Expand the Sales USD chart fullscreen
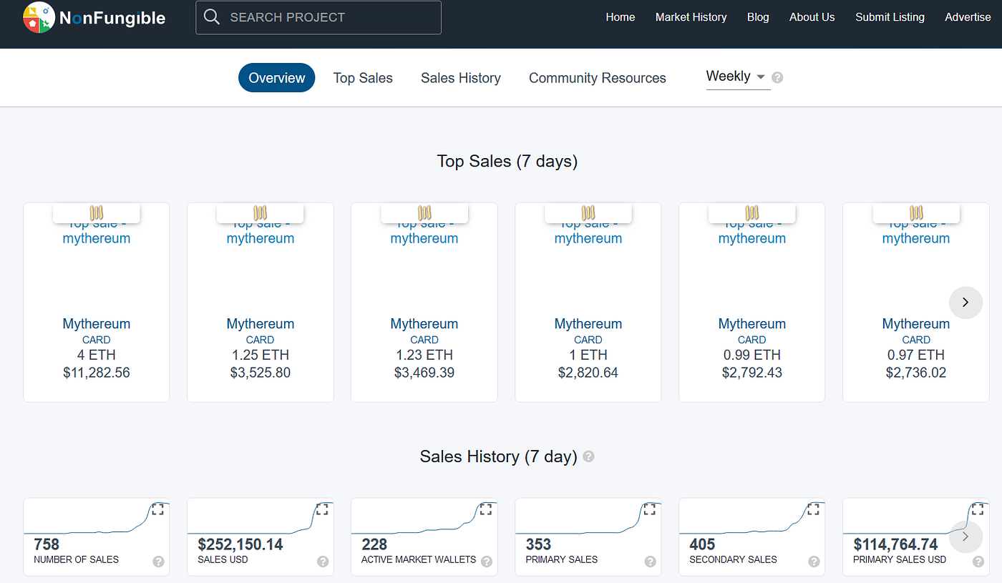The image size is (1002, 583). click(322, 509)
